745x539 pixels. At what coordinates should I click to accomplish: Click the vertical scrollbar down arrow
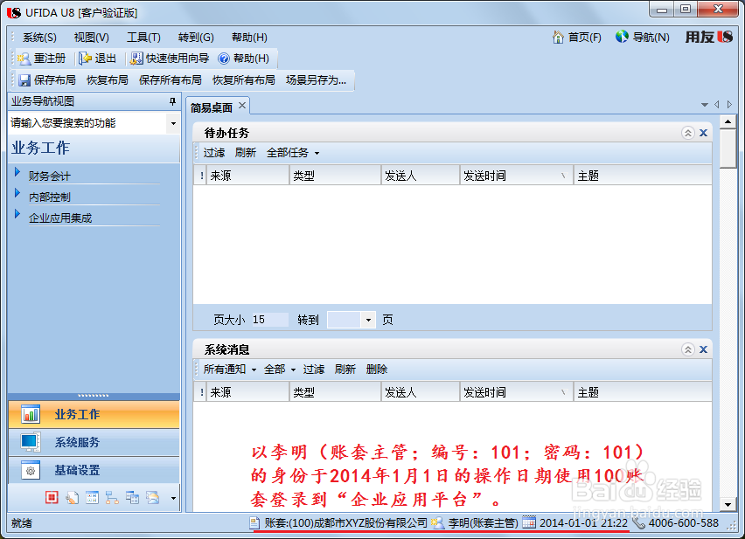[728, 504]
